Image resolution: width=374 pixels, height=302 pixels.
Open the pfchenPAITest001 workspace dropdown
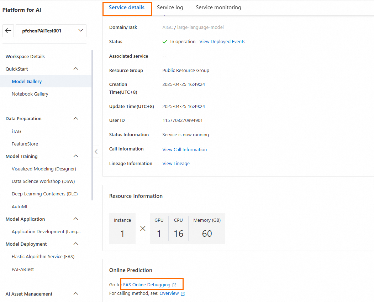pos(51,31)
